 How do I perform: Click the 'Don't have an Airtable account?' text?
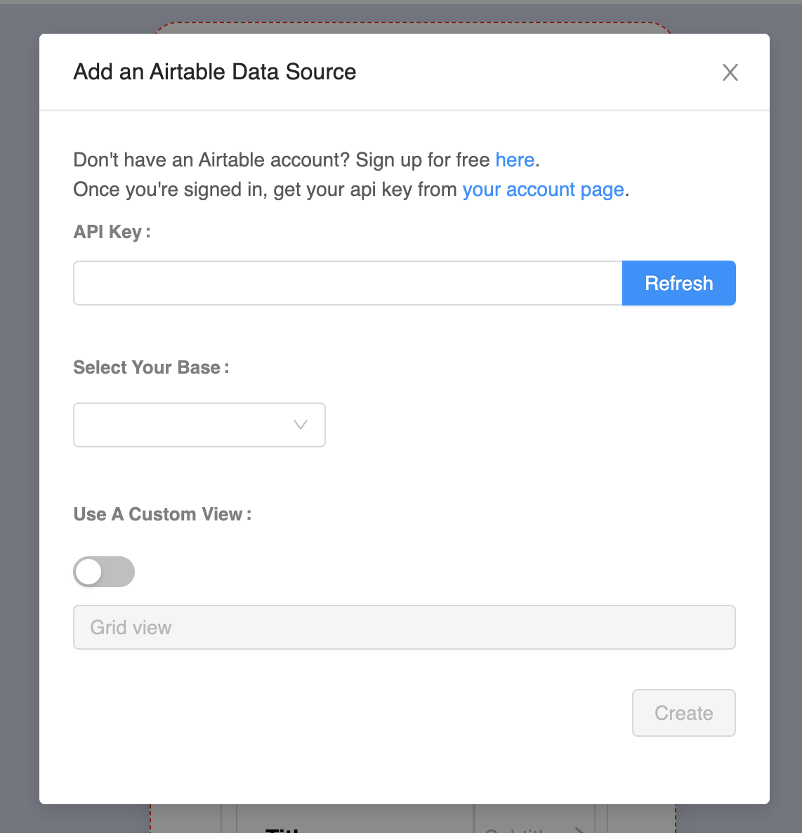coord(211,160)
